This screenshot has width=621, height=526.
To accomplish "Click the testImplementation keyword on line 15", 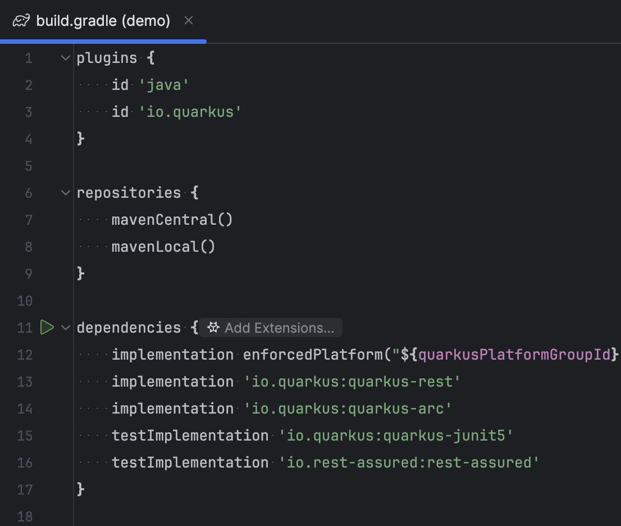I will click(188, 436).
